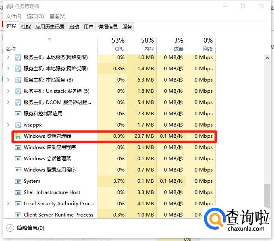Click the gear icon of 服务主机: Unistack 服务组 (5)
274x241 pixels.
click(x=18, y=91)
